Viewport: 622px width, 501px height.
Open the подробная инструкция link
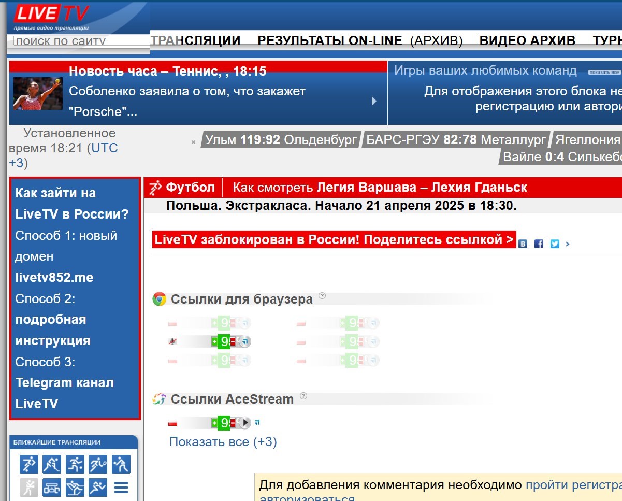53,330
